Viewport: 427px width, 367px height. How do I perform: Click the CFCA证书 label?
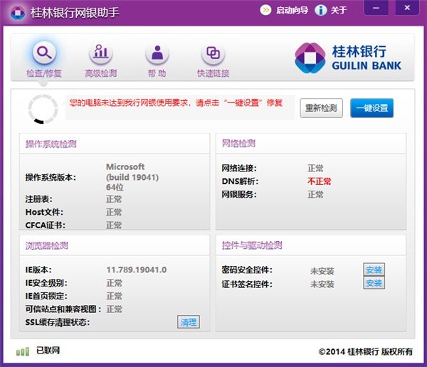[46, 225]
